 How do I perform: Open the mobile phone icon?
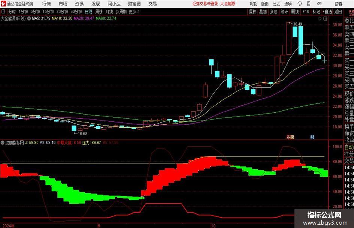click(309, 4)
